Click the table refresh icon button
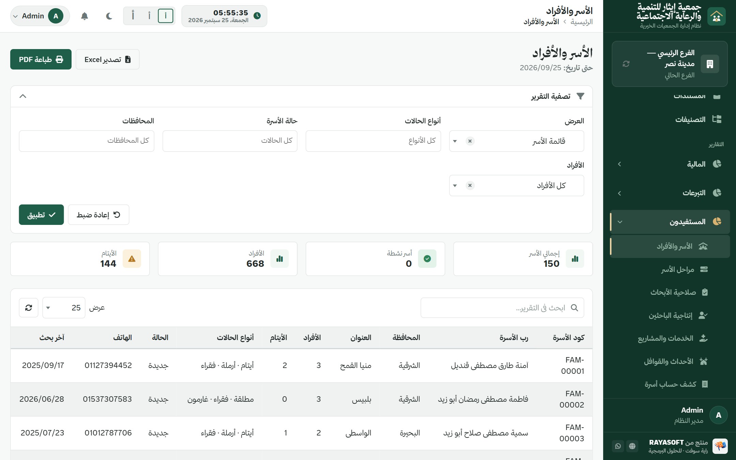 (x=29, y=308)
